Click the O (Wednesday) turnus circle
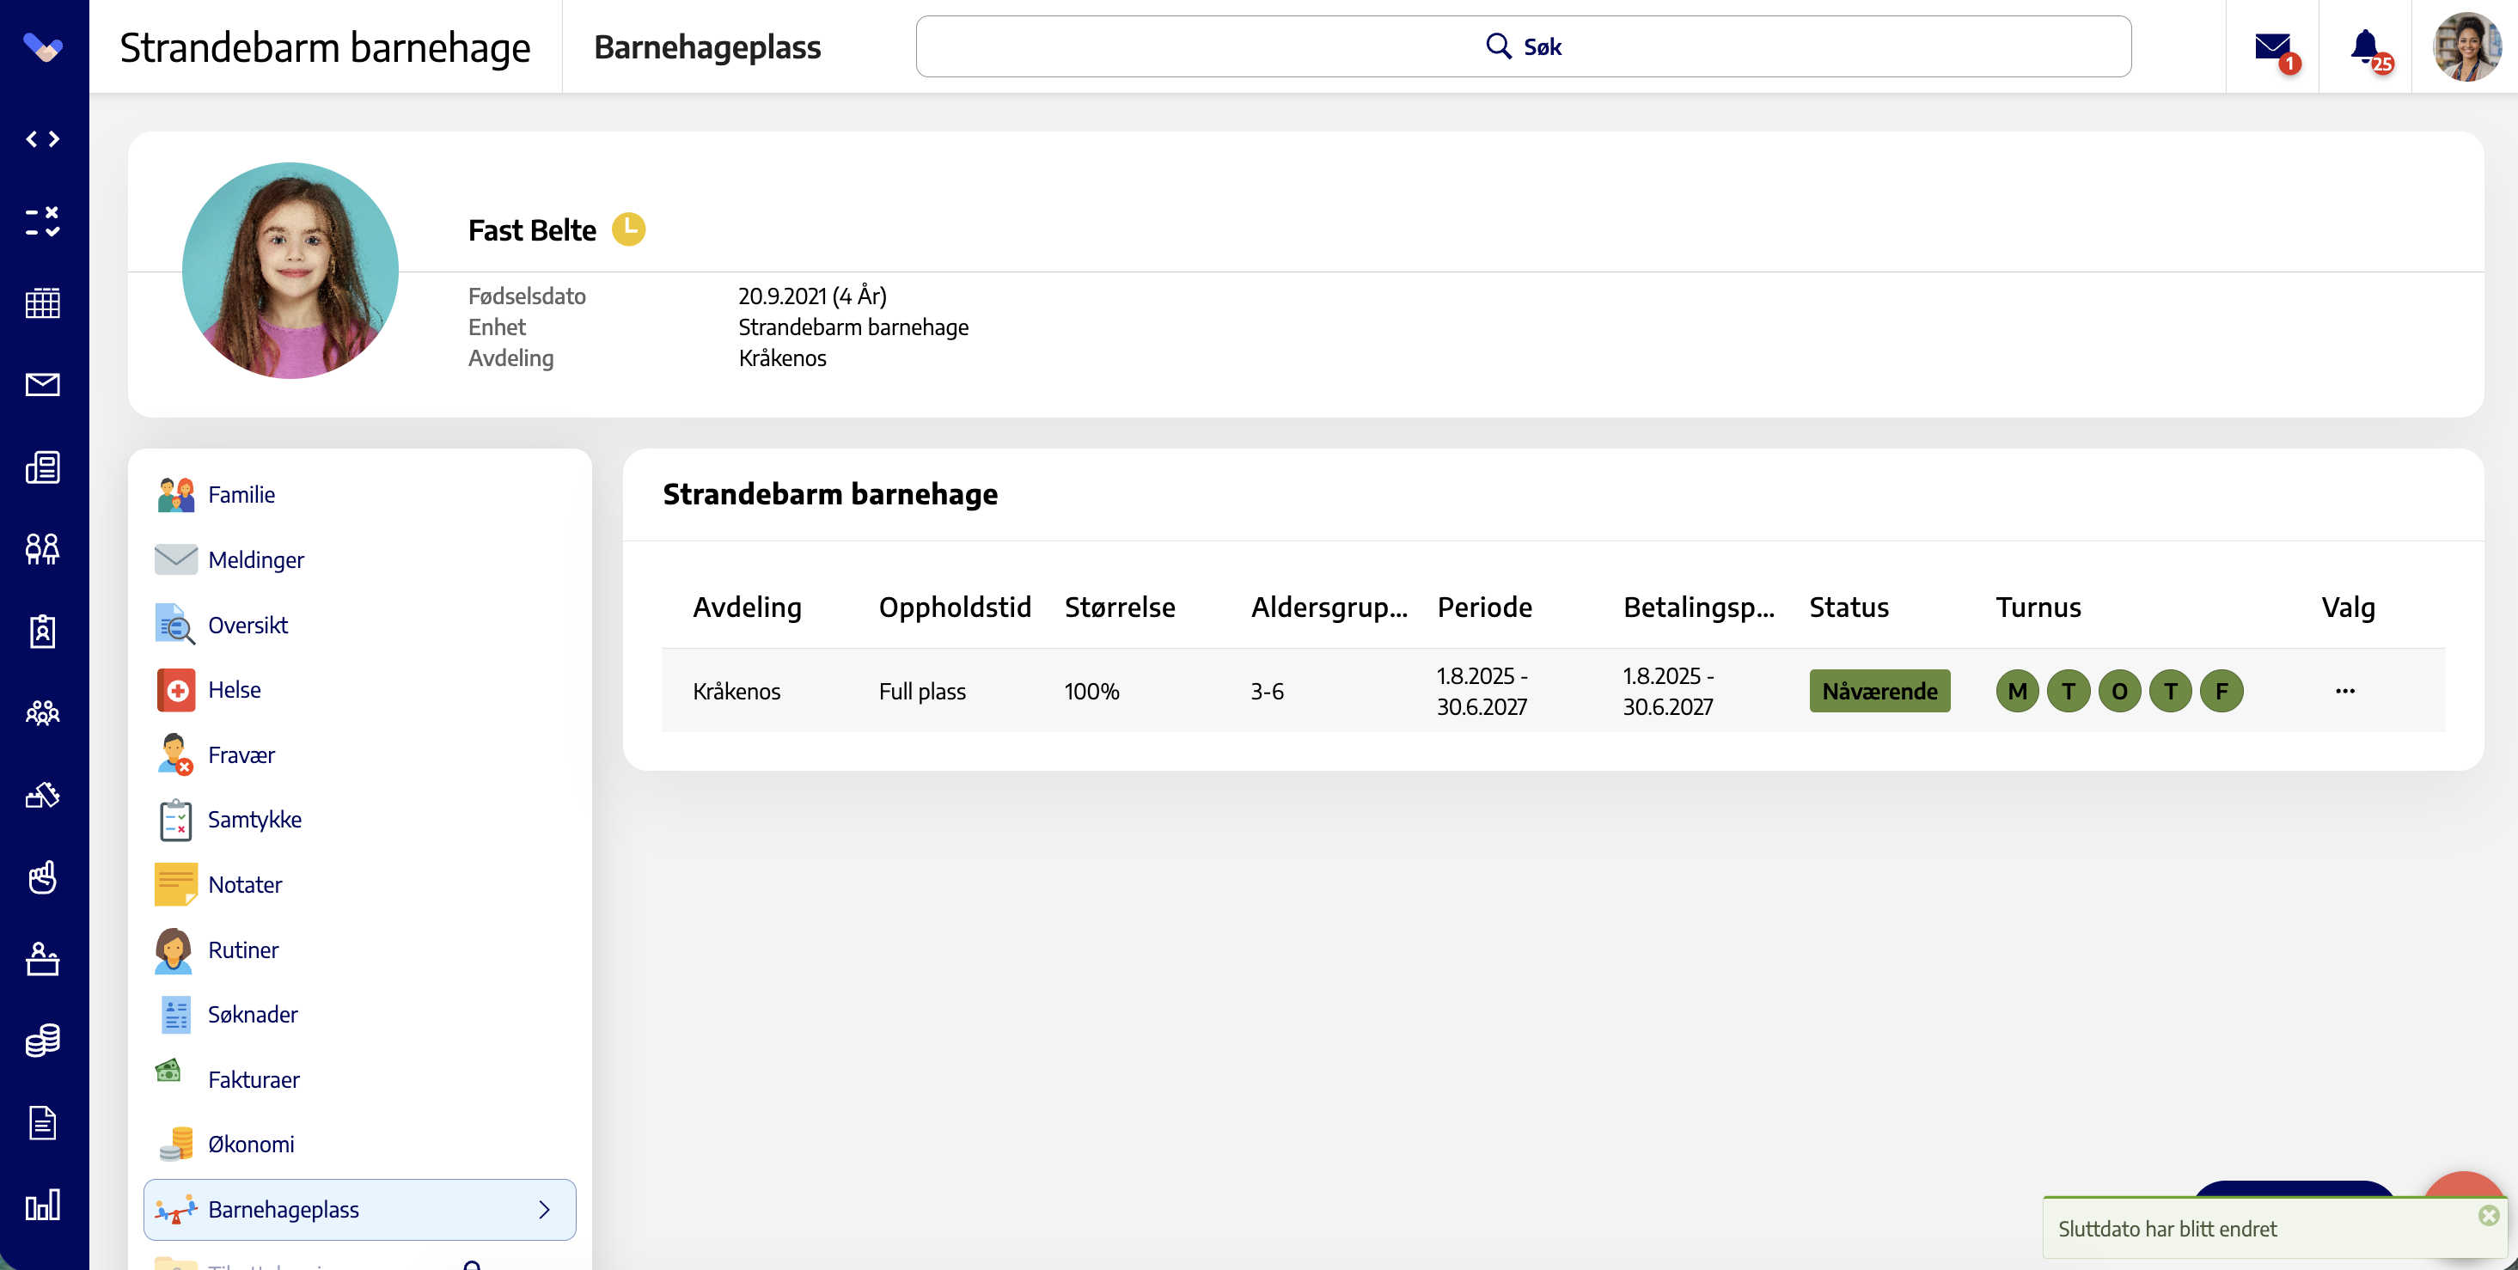 [x=2119, y=691]
